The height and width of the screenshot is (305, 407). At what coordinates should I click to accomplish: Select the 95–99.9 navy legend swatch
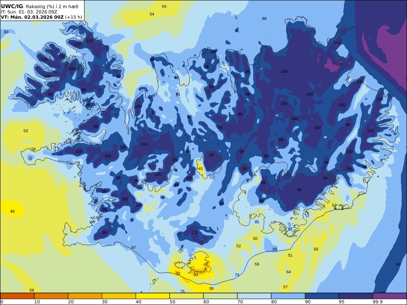click(x=356, y=296)
